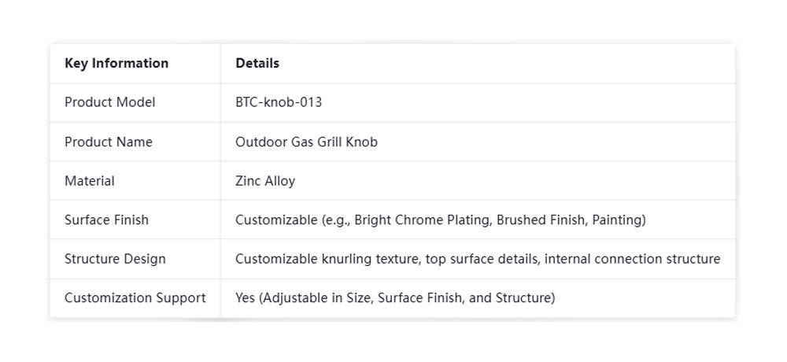Click the 'Key Information' column header
Image resolution: width=787 pixels, height=362 pixels.
pos(116,63)
